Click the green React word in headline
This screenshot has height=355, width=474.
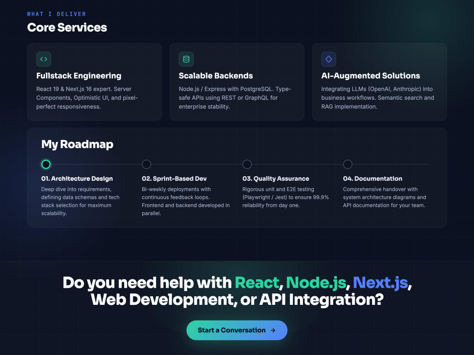pyautogui.click(x=257, y=283)
